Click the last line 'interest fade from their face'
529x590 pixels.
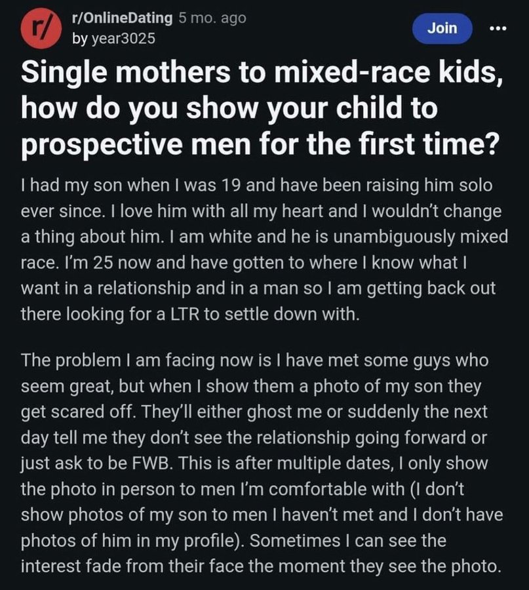[x=261, y=566]
